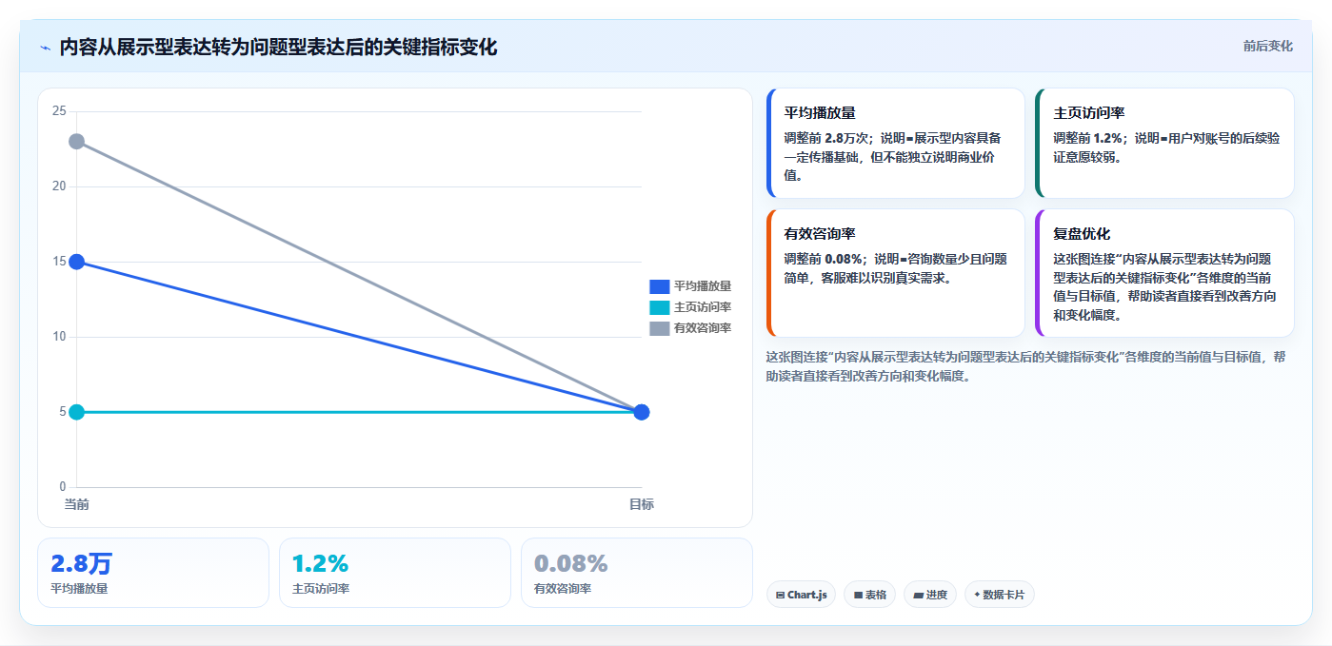The height and width of the screenshot is (646, 1332).
Task: Click the 15 y-axis tick label
Action: pyautogui.click(x=59, y=262)
